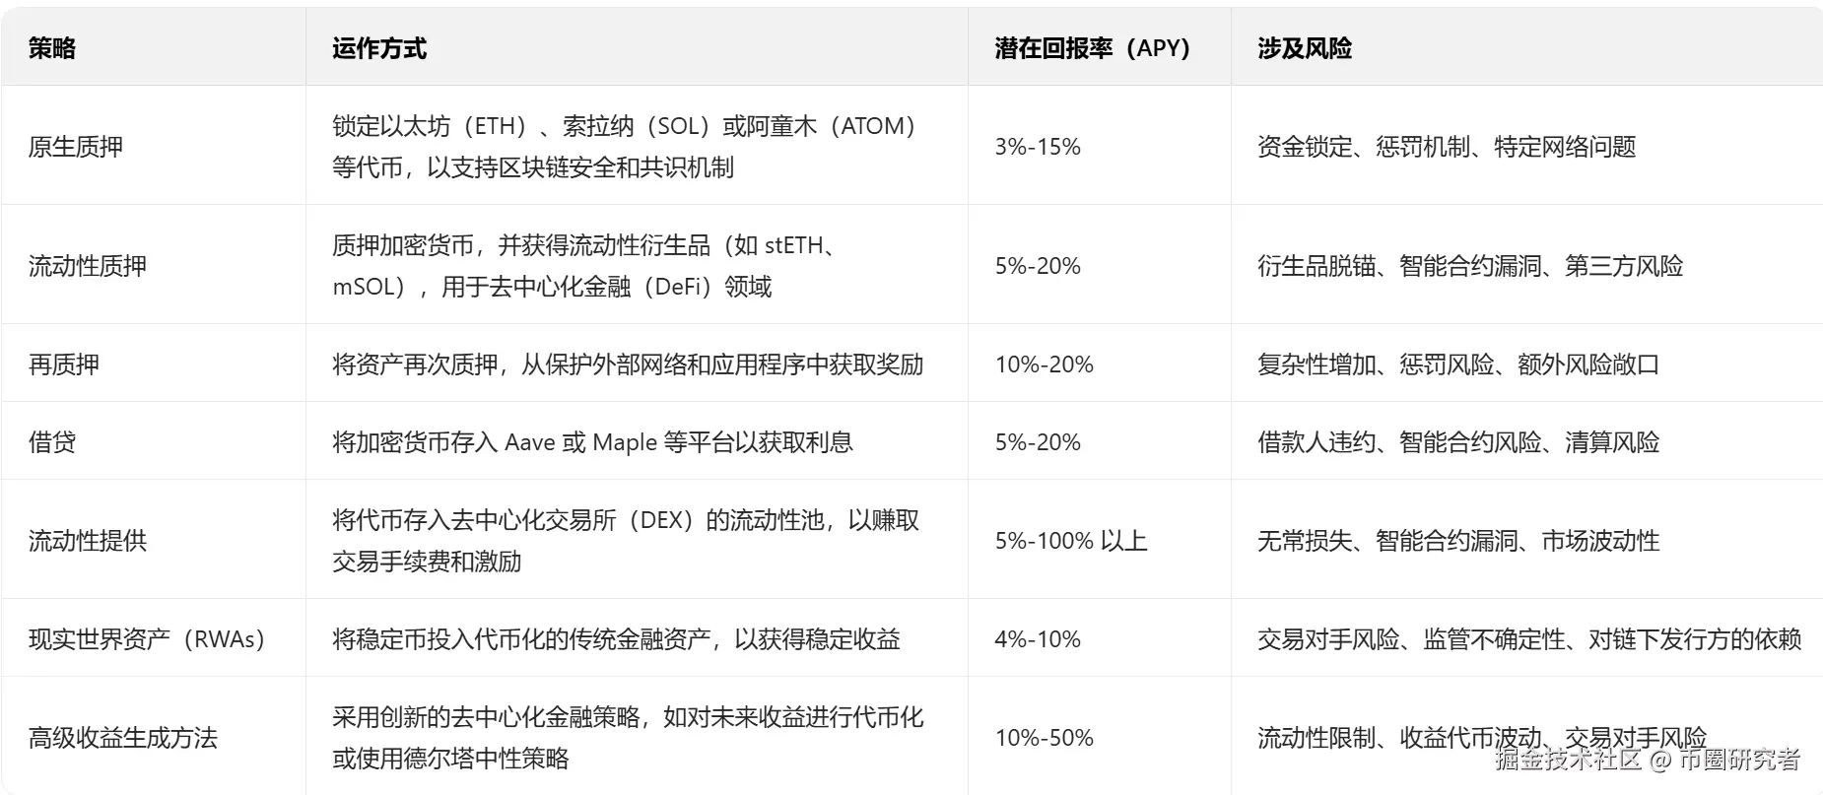The image size is (1823, 795).
Task: Click the 掘金技术社区 watermark text
Action: [x=1569, y=760]
